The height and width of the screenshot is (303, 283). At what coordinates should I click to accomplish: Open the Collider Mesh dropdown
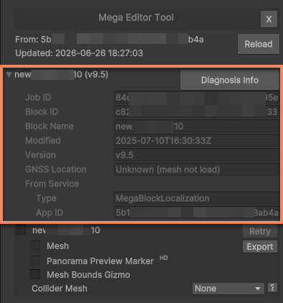(228, 289)
